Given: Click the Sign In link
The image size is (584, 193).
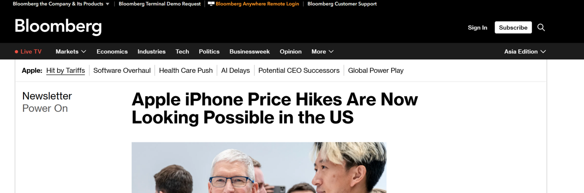Looking at the screenshot, I should 477,28.
